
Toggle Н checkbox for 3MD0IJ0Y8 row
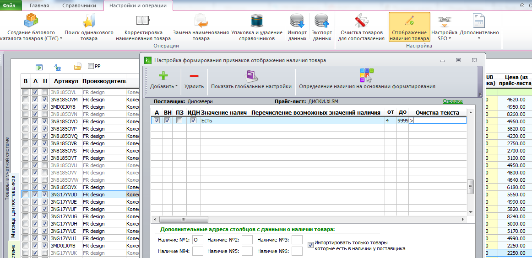point(44,107)
